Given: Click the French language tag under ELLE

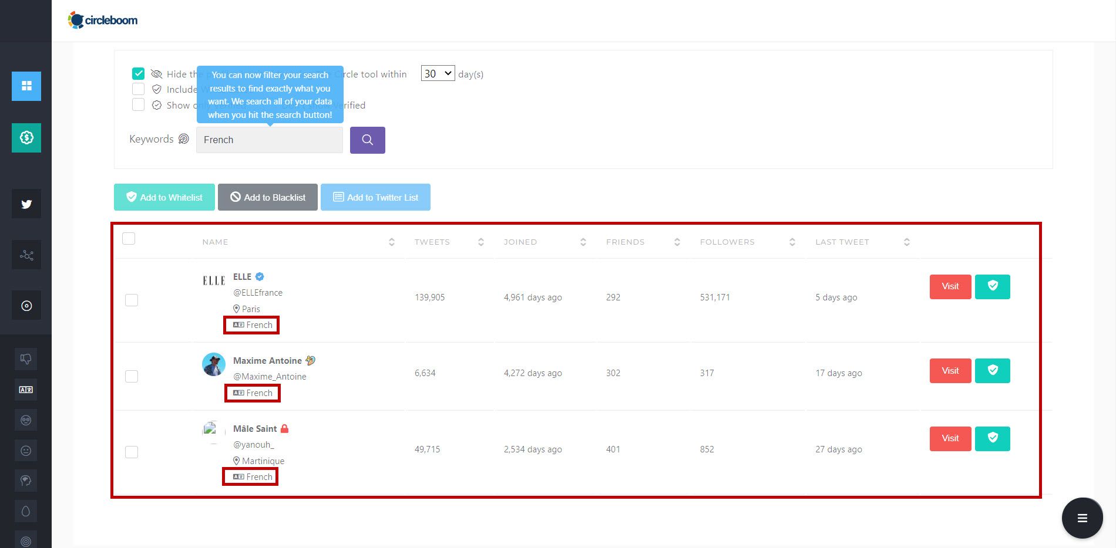Looking at the screenshot, I should [x=253, y=324].
